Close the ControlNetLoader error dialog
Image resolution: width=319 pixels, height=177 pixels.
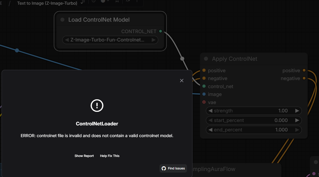coord(182,81)
